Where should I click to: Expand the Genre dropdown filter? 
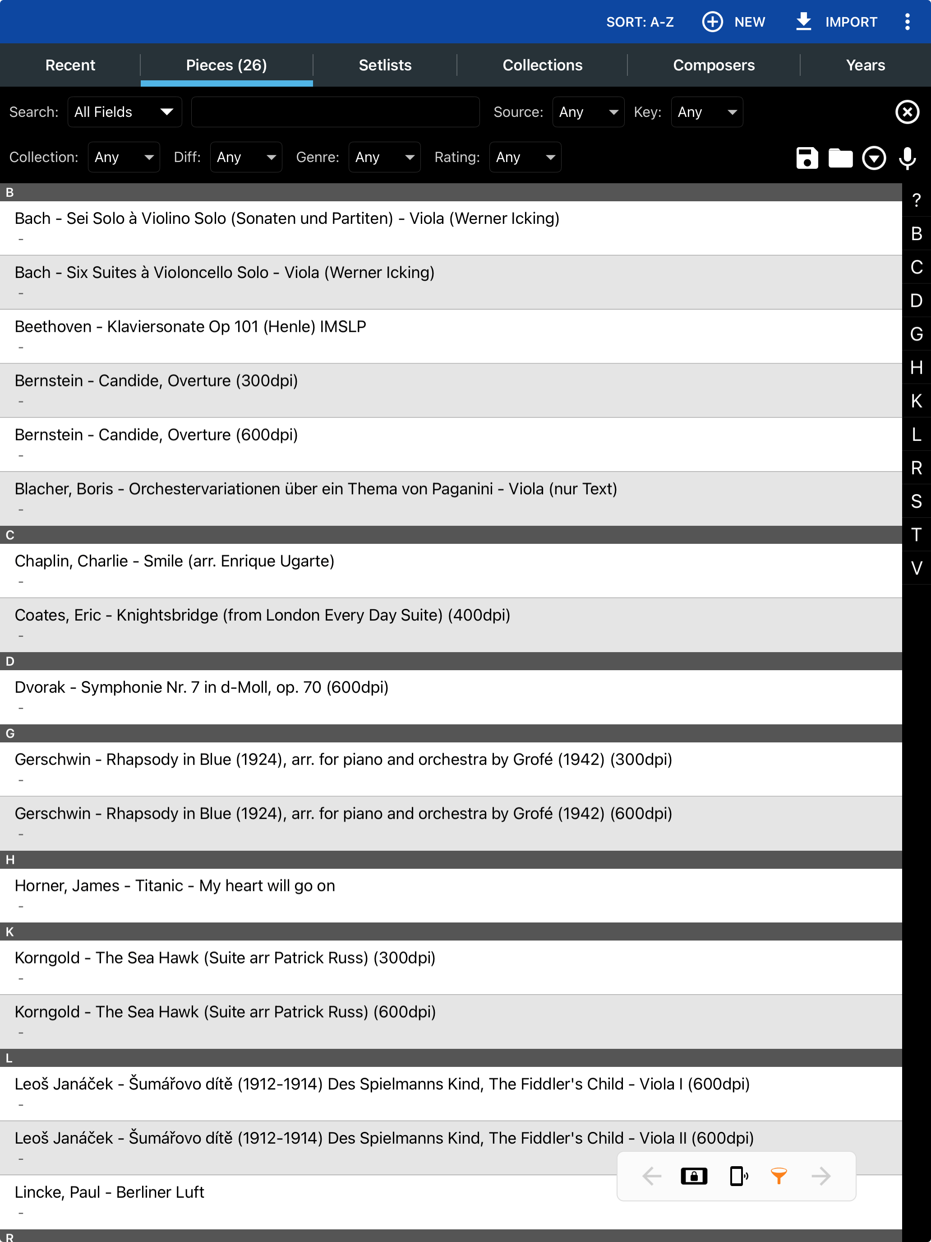point(382,157)
